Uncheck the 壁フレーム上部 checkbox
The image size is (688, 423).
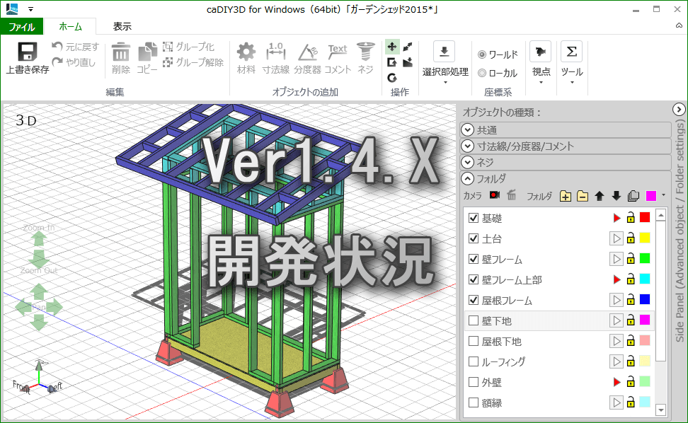(473, 279)
